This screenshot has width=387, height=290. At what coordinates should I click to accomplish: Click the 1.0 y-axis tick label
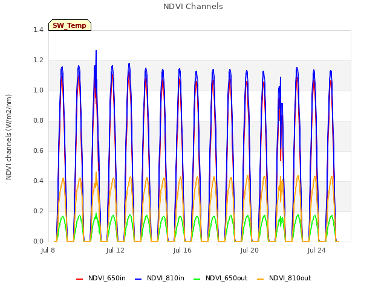pyautogui.click(x=38, y=90)
